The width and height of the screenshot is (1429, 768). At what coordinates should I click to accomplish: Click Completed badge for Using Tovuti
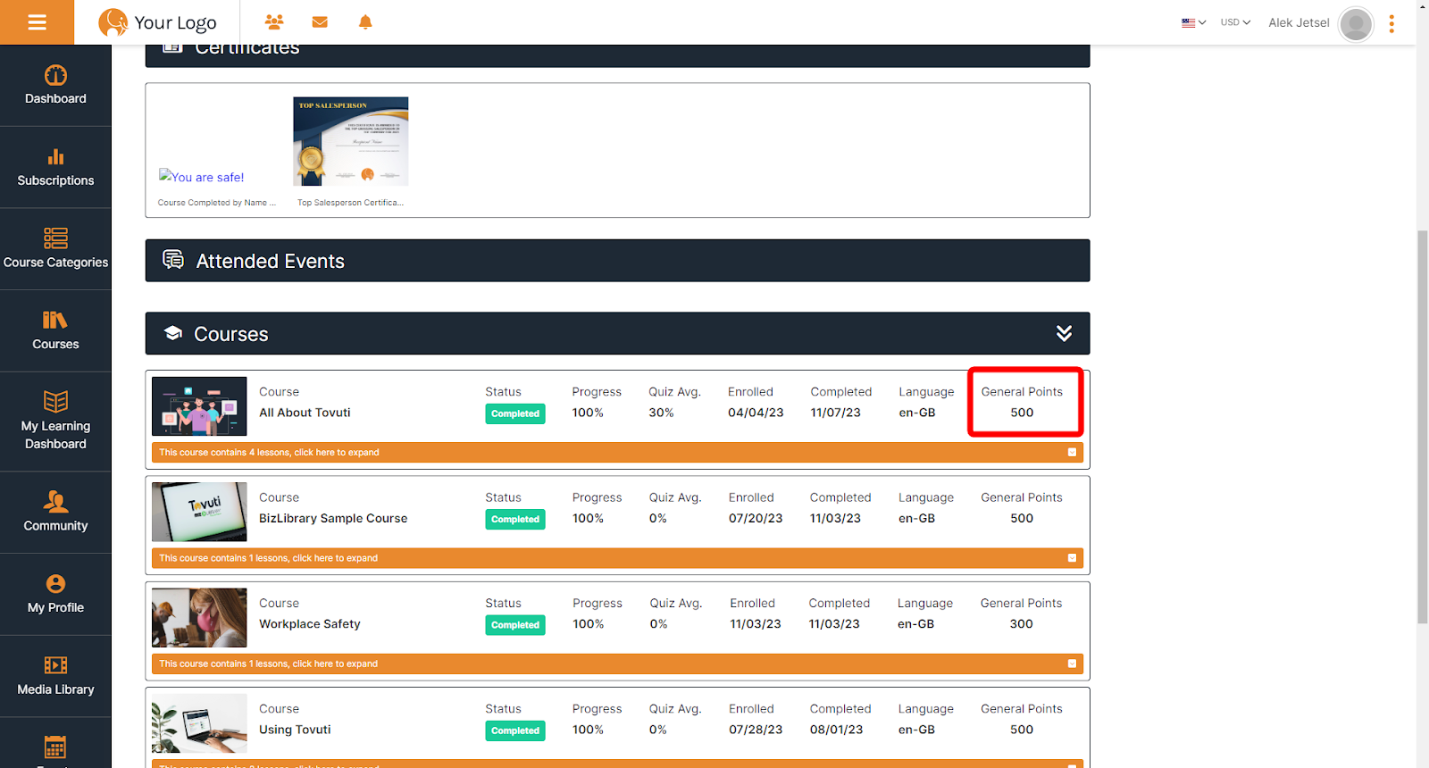click(515, 730)
